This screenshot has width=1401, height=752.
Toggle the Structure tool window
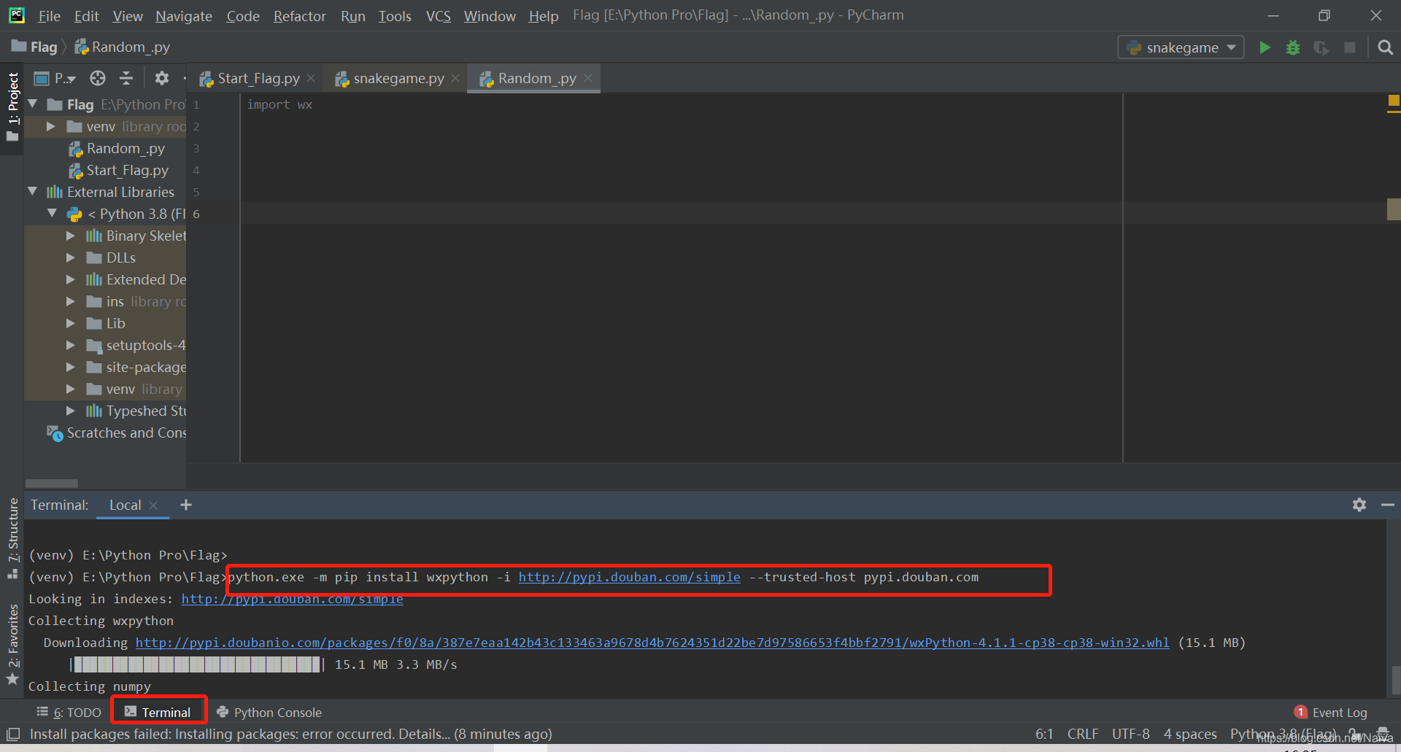(12, 538)
